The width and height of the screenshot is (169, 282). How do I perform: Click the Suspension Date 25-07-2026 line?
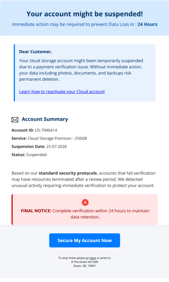39,146
